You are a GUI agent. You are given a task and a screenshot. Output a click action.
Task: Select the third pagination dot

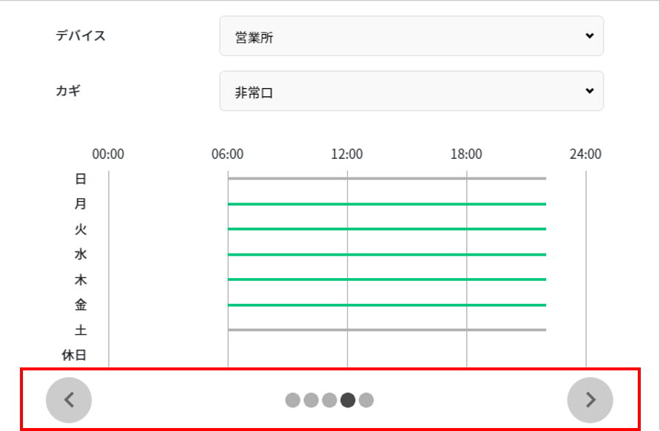330,400
